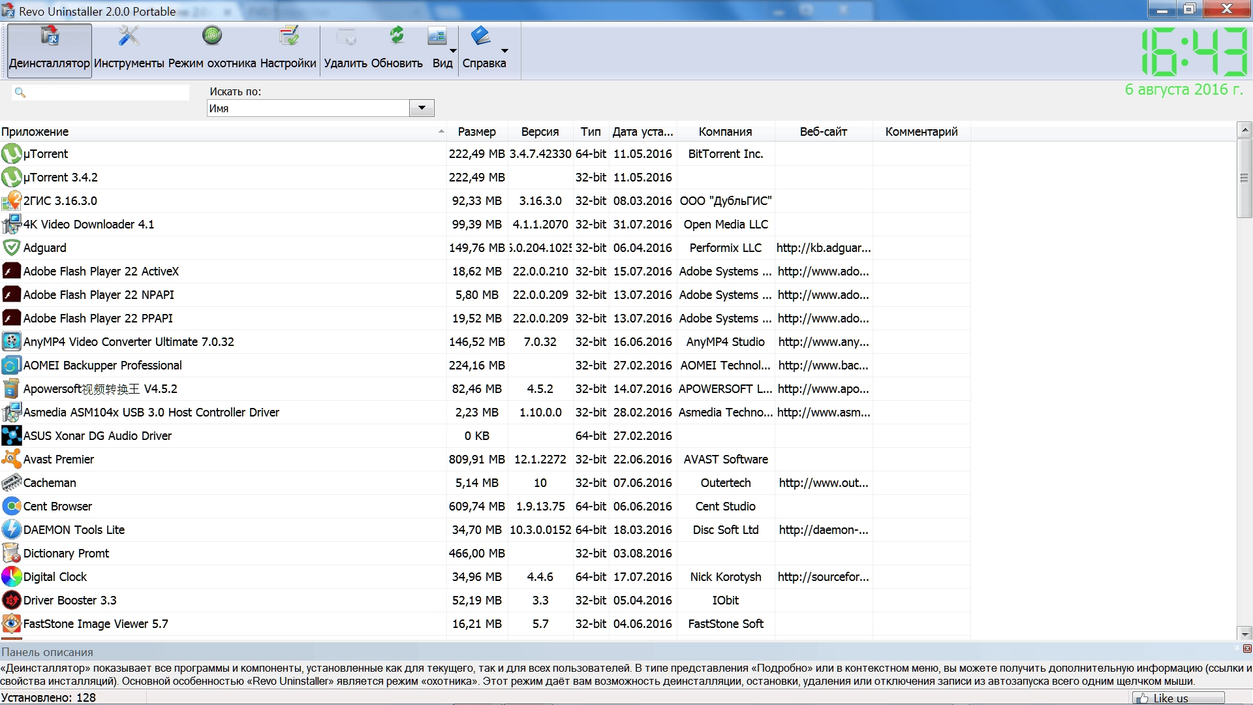Select the 2ГИС 3.16.3.0 app icon
1253x705 pixels.
click(12, 201)
